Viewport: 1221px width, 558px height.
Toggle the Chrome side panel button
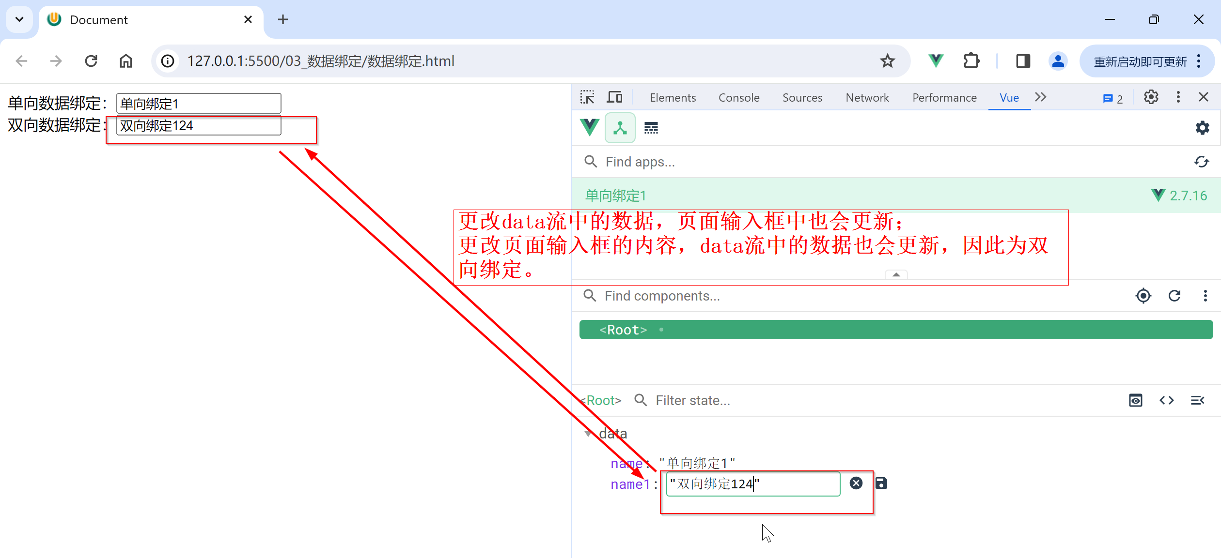point(1023,61)
